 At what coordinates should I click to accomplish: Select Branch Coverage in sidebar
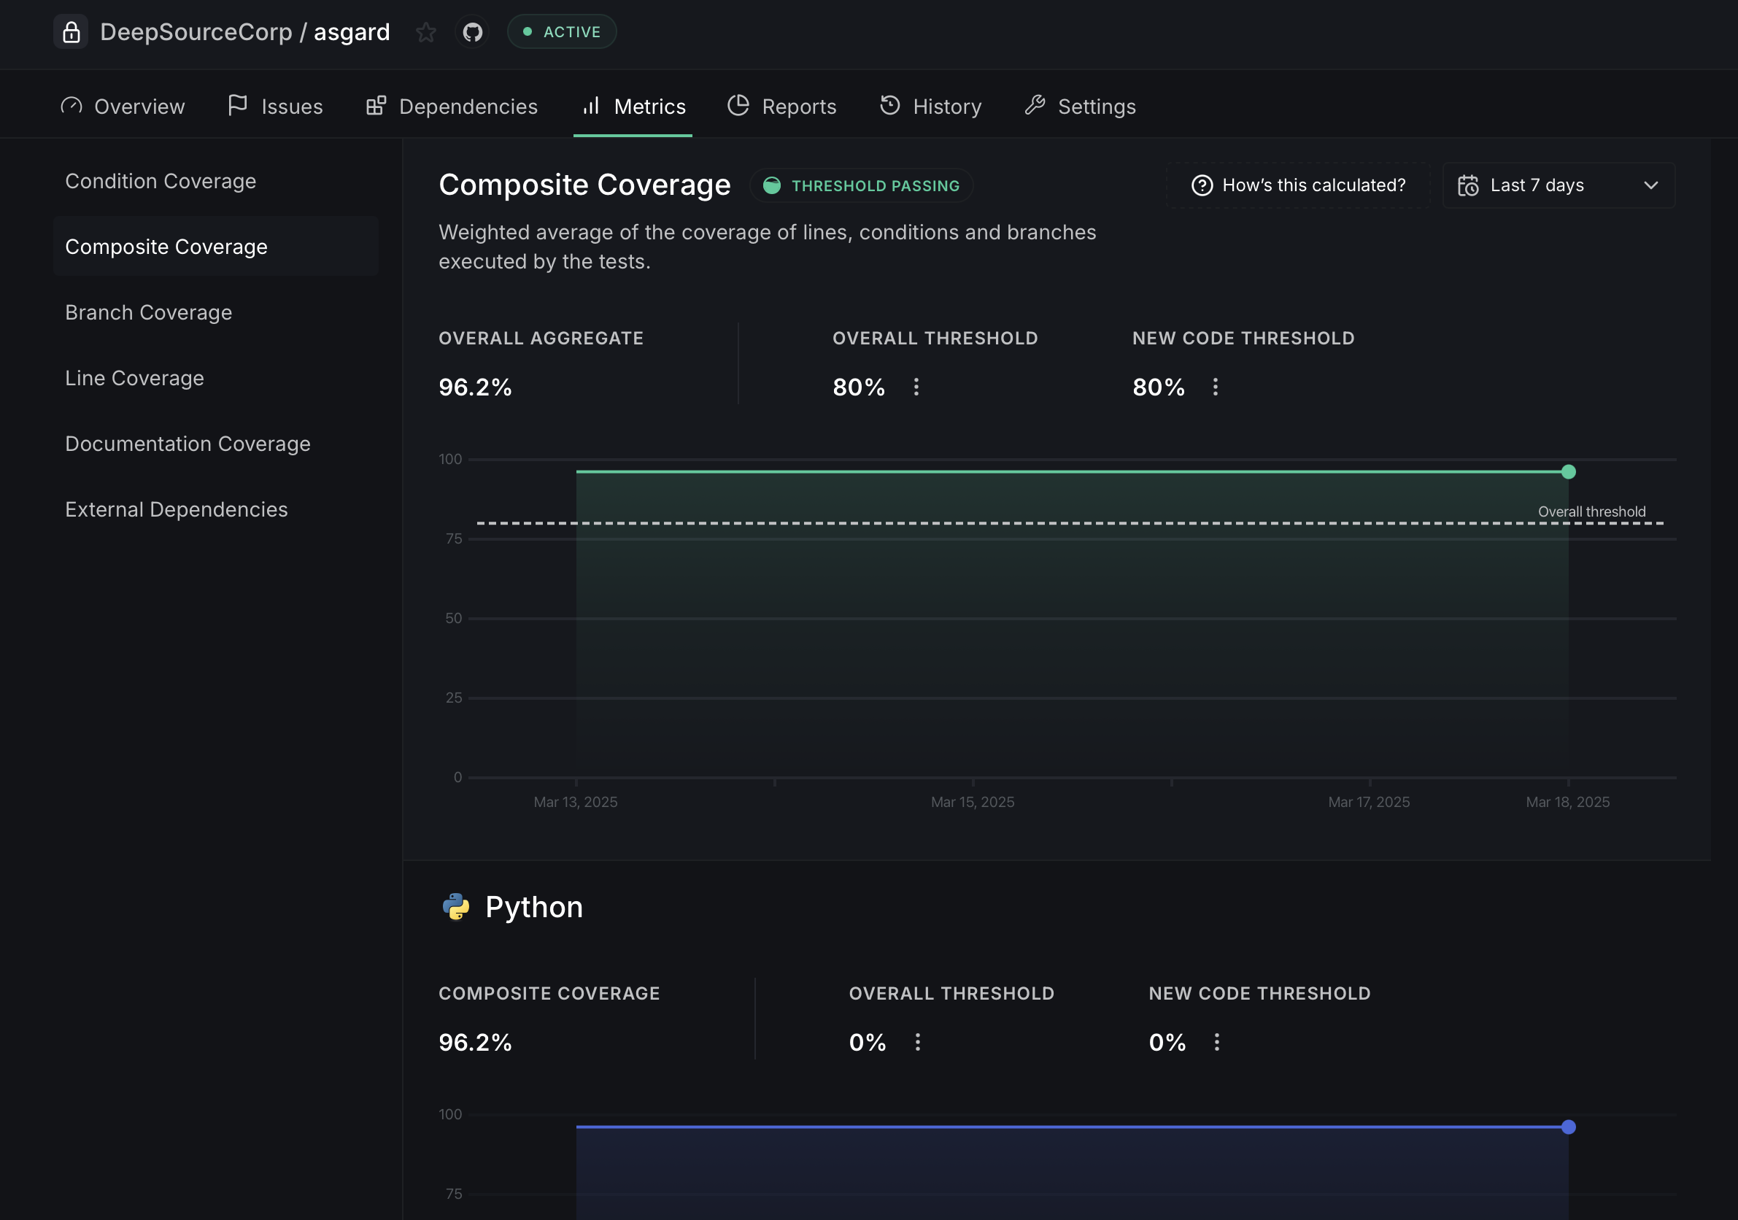[148, 312]
